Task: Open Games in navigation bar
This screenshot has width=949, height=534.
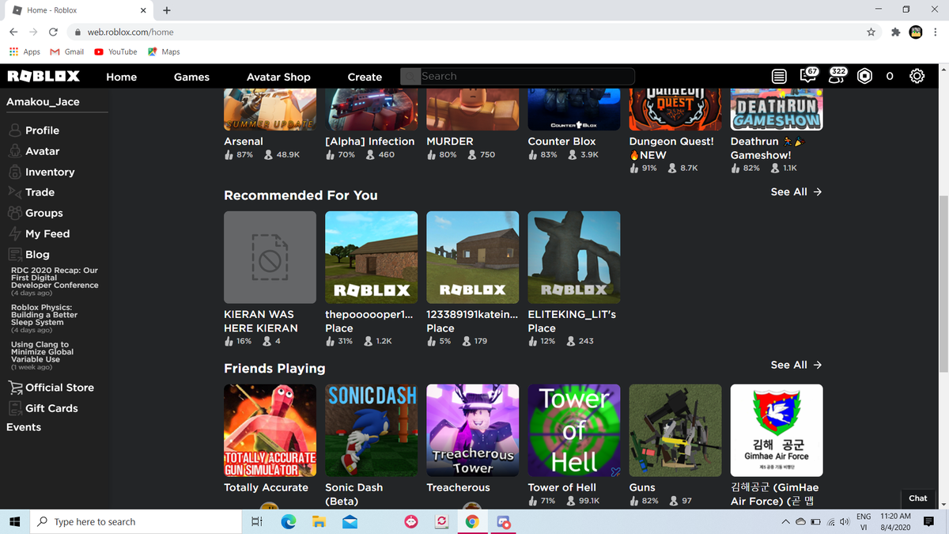Action: (x=191, y=77)
